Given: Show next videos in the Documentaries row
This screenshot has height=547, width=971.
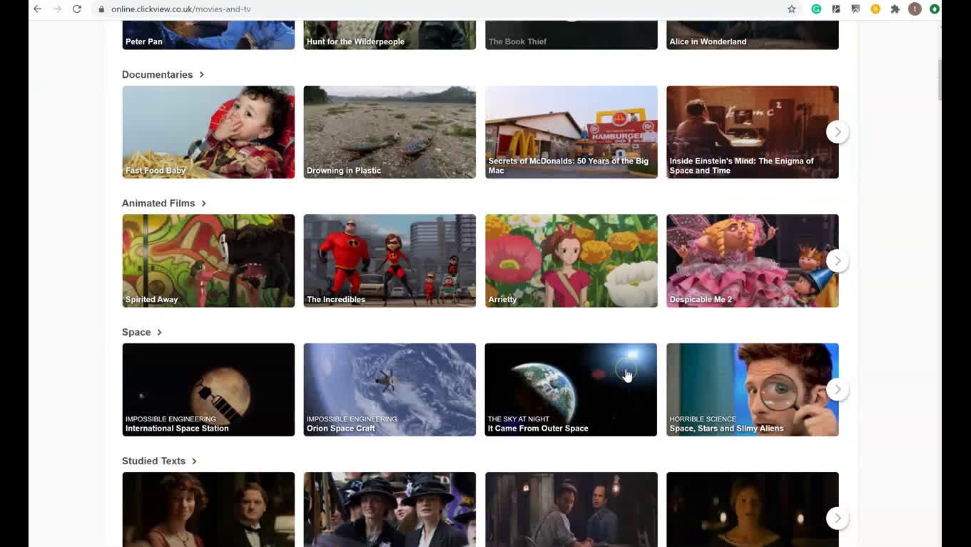Looking at the screenshot, I should pyautogui.click(x=838, y=131).
